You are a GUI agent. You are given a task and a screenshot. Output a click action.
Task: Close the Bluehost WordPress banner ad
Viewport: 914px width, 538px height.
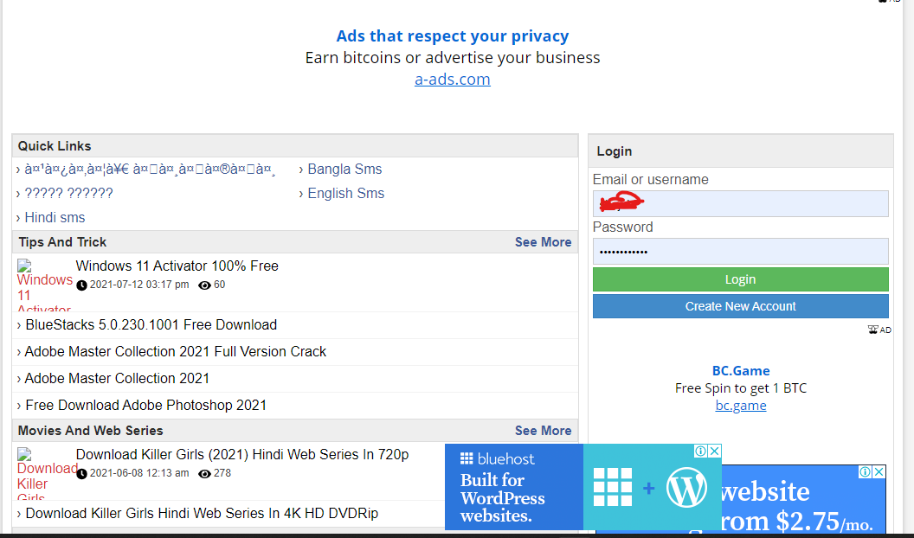point(714,452)
